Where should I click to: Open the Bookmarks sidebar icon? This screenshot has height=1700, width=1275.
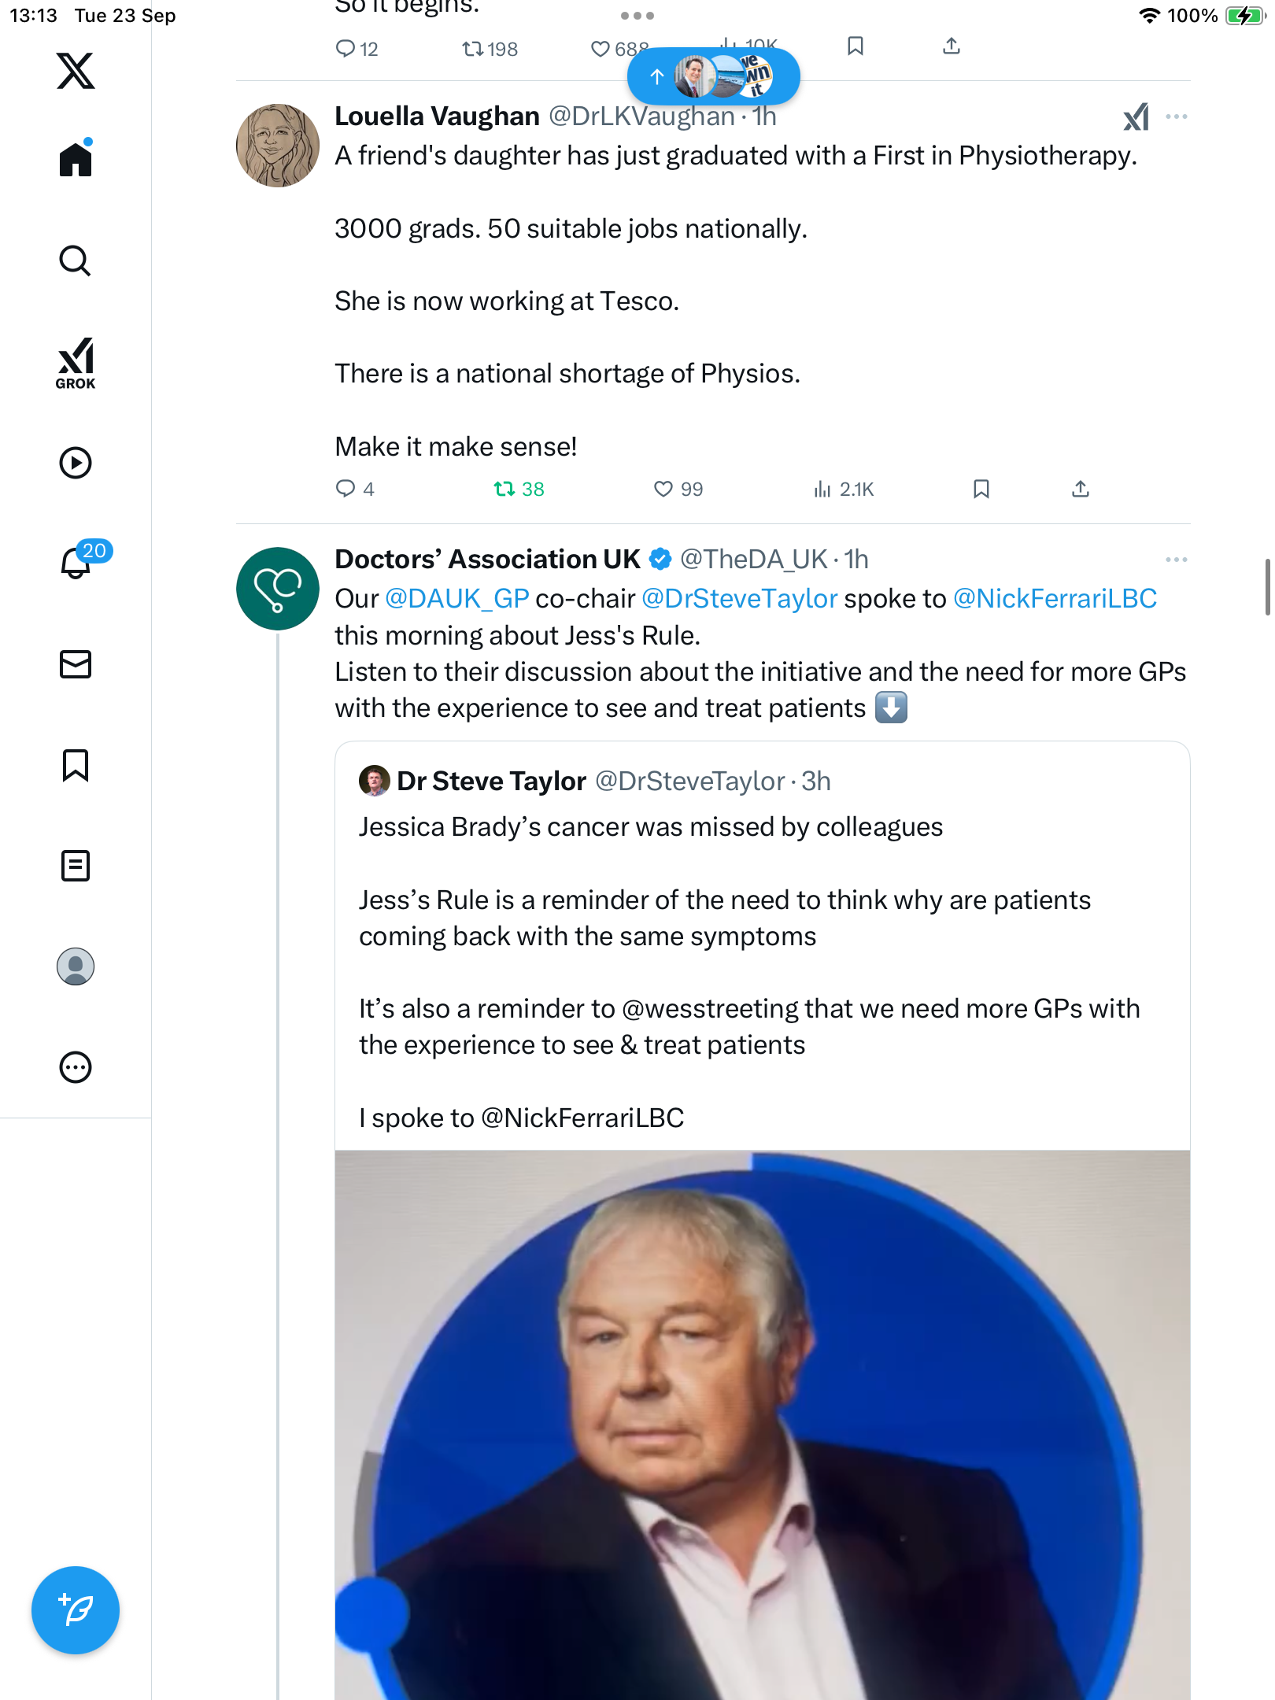pos(76,765)
